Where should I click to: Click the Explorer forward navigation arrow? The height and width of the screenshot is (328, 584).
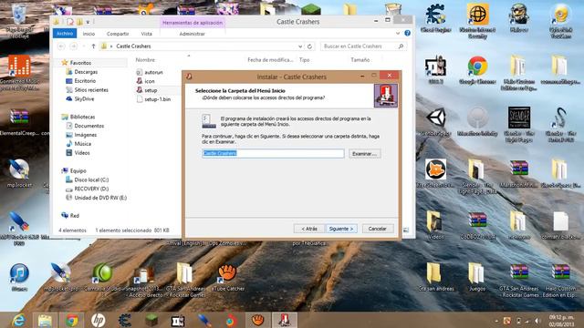(x=74, y=46)
